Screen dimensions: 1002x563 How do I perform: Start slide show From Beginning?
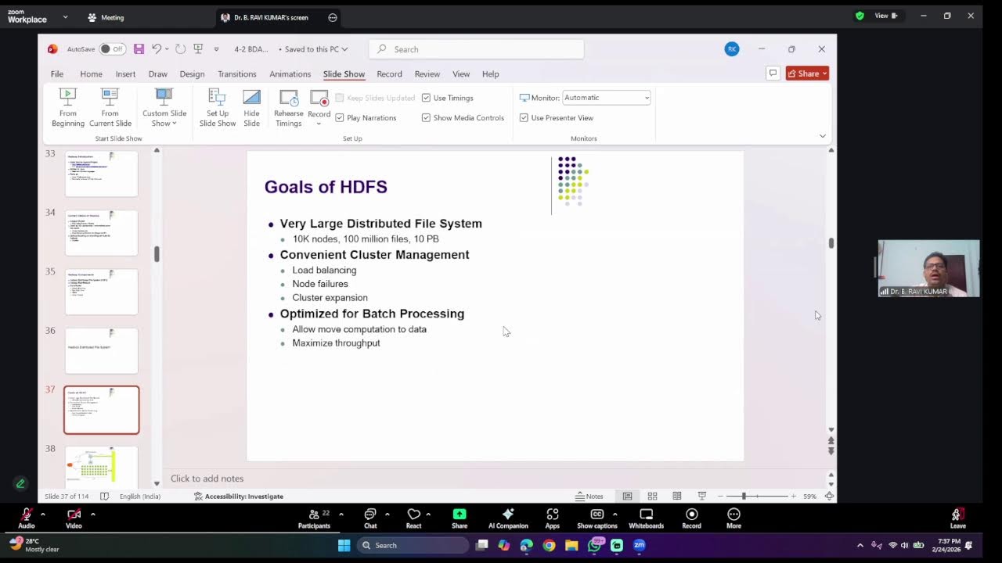(68, 107)
